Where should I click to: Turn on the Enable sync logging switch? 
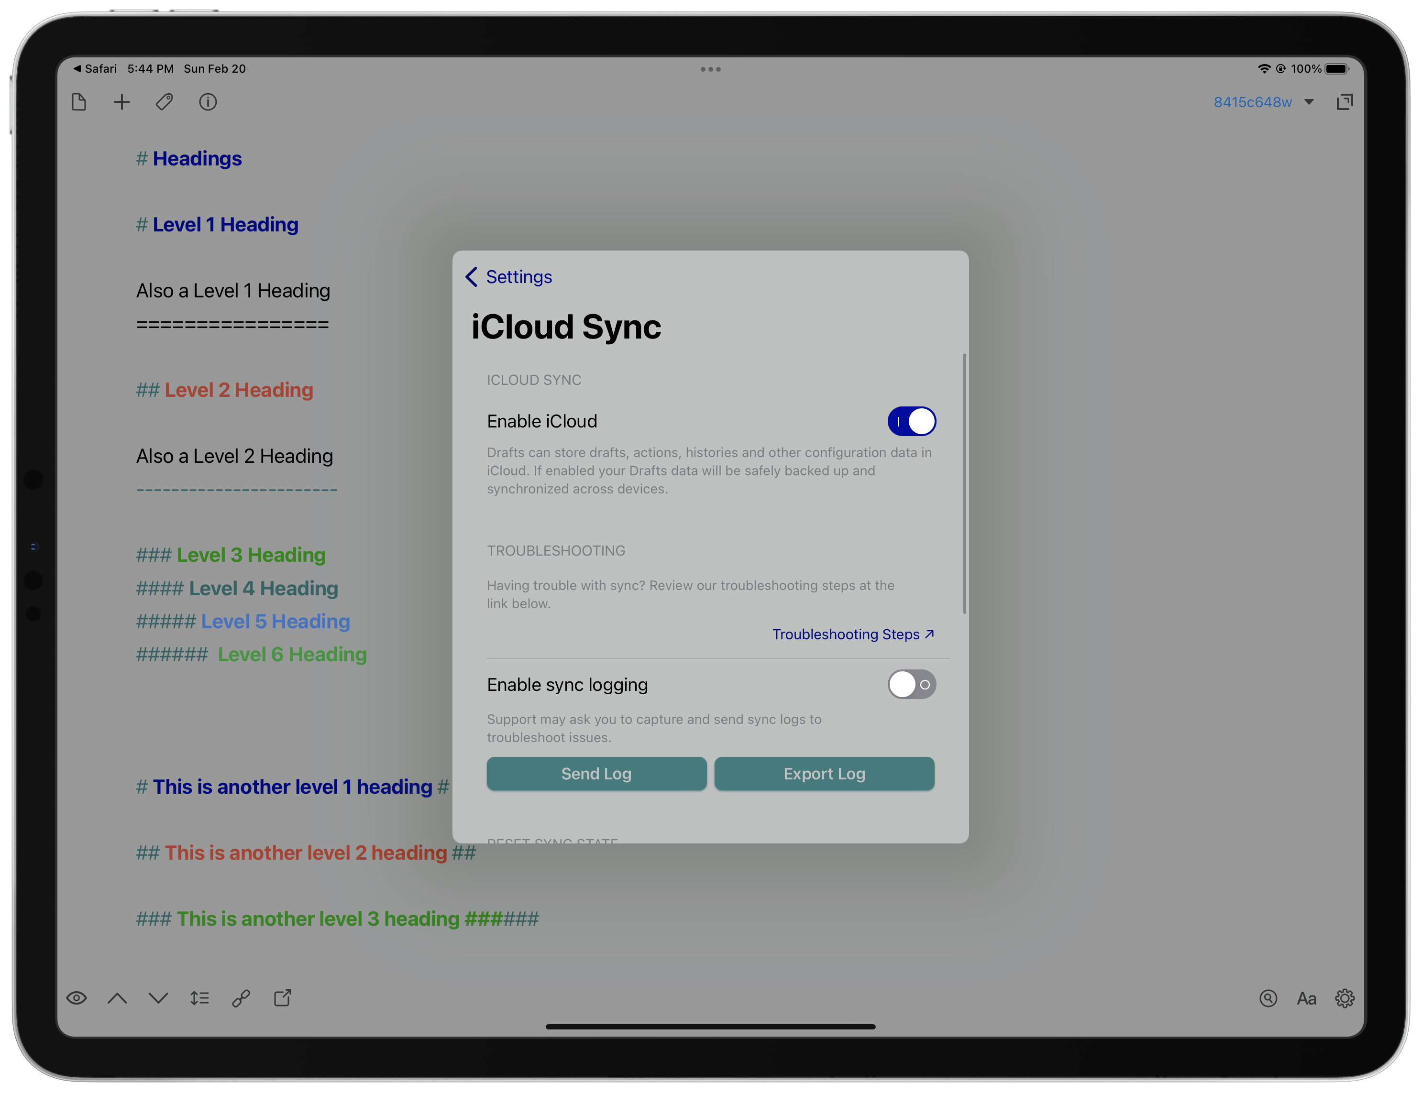912,685
